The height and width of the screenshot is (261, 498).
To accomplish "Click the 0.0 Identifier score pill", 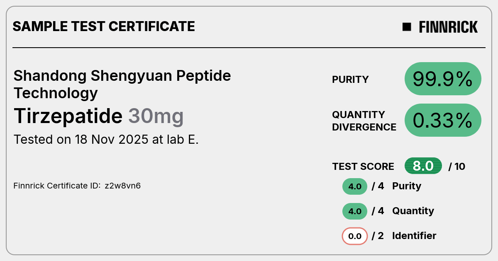I will (355, 236).
